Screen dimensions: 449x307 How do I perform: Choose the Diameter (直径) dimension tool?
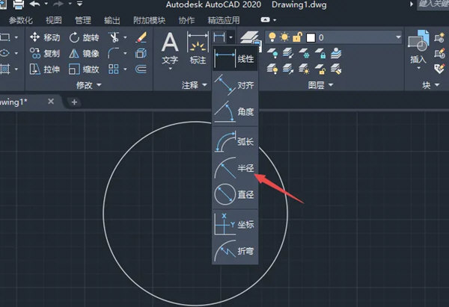234,196
